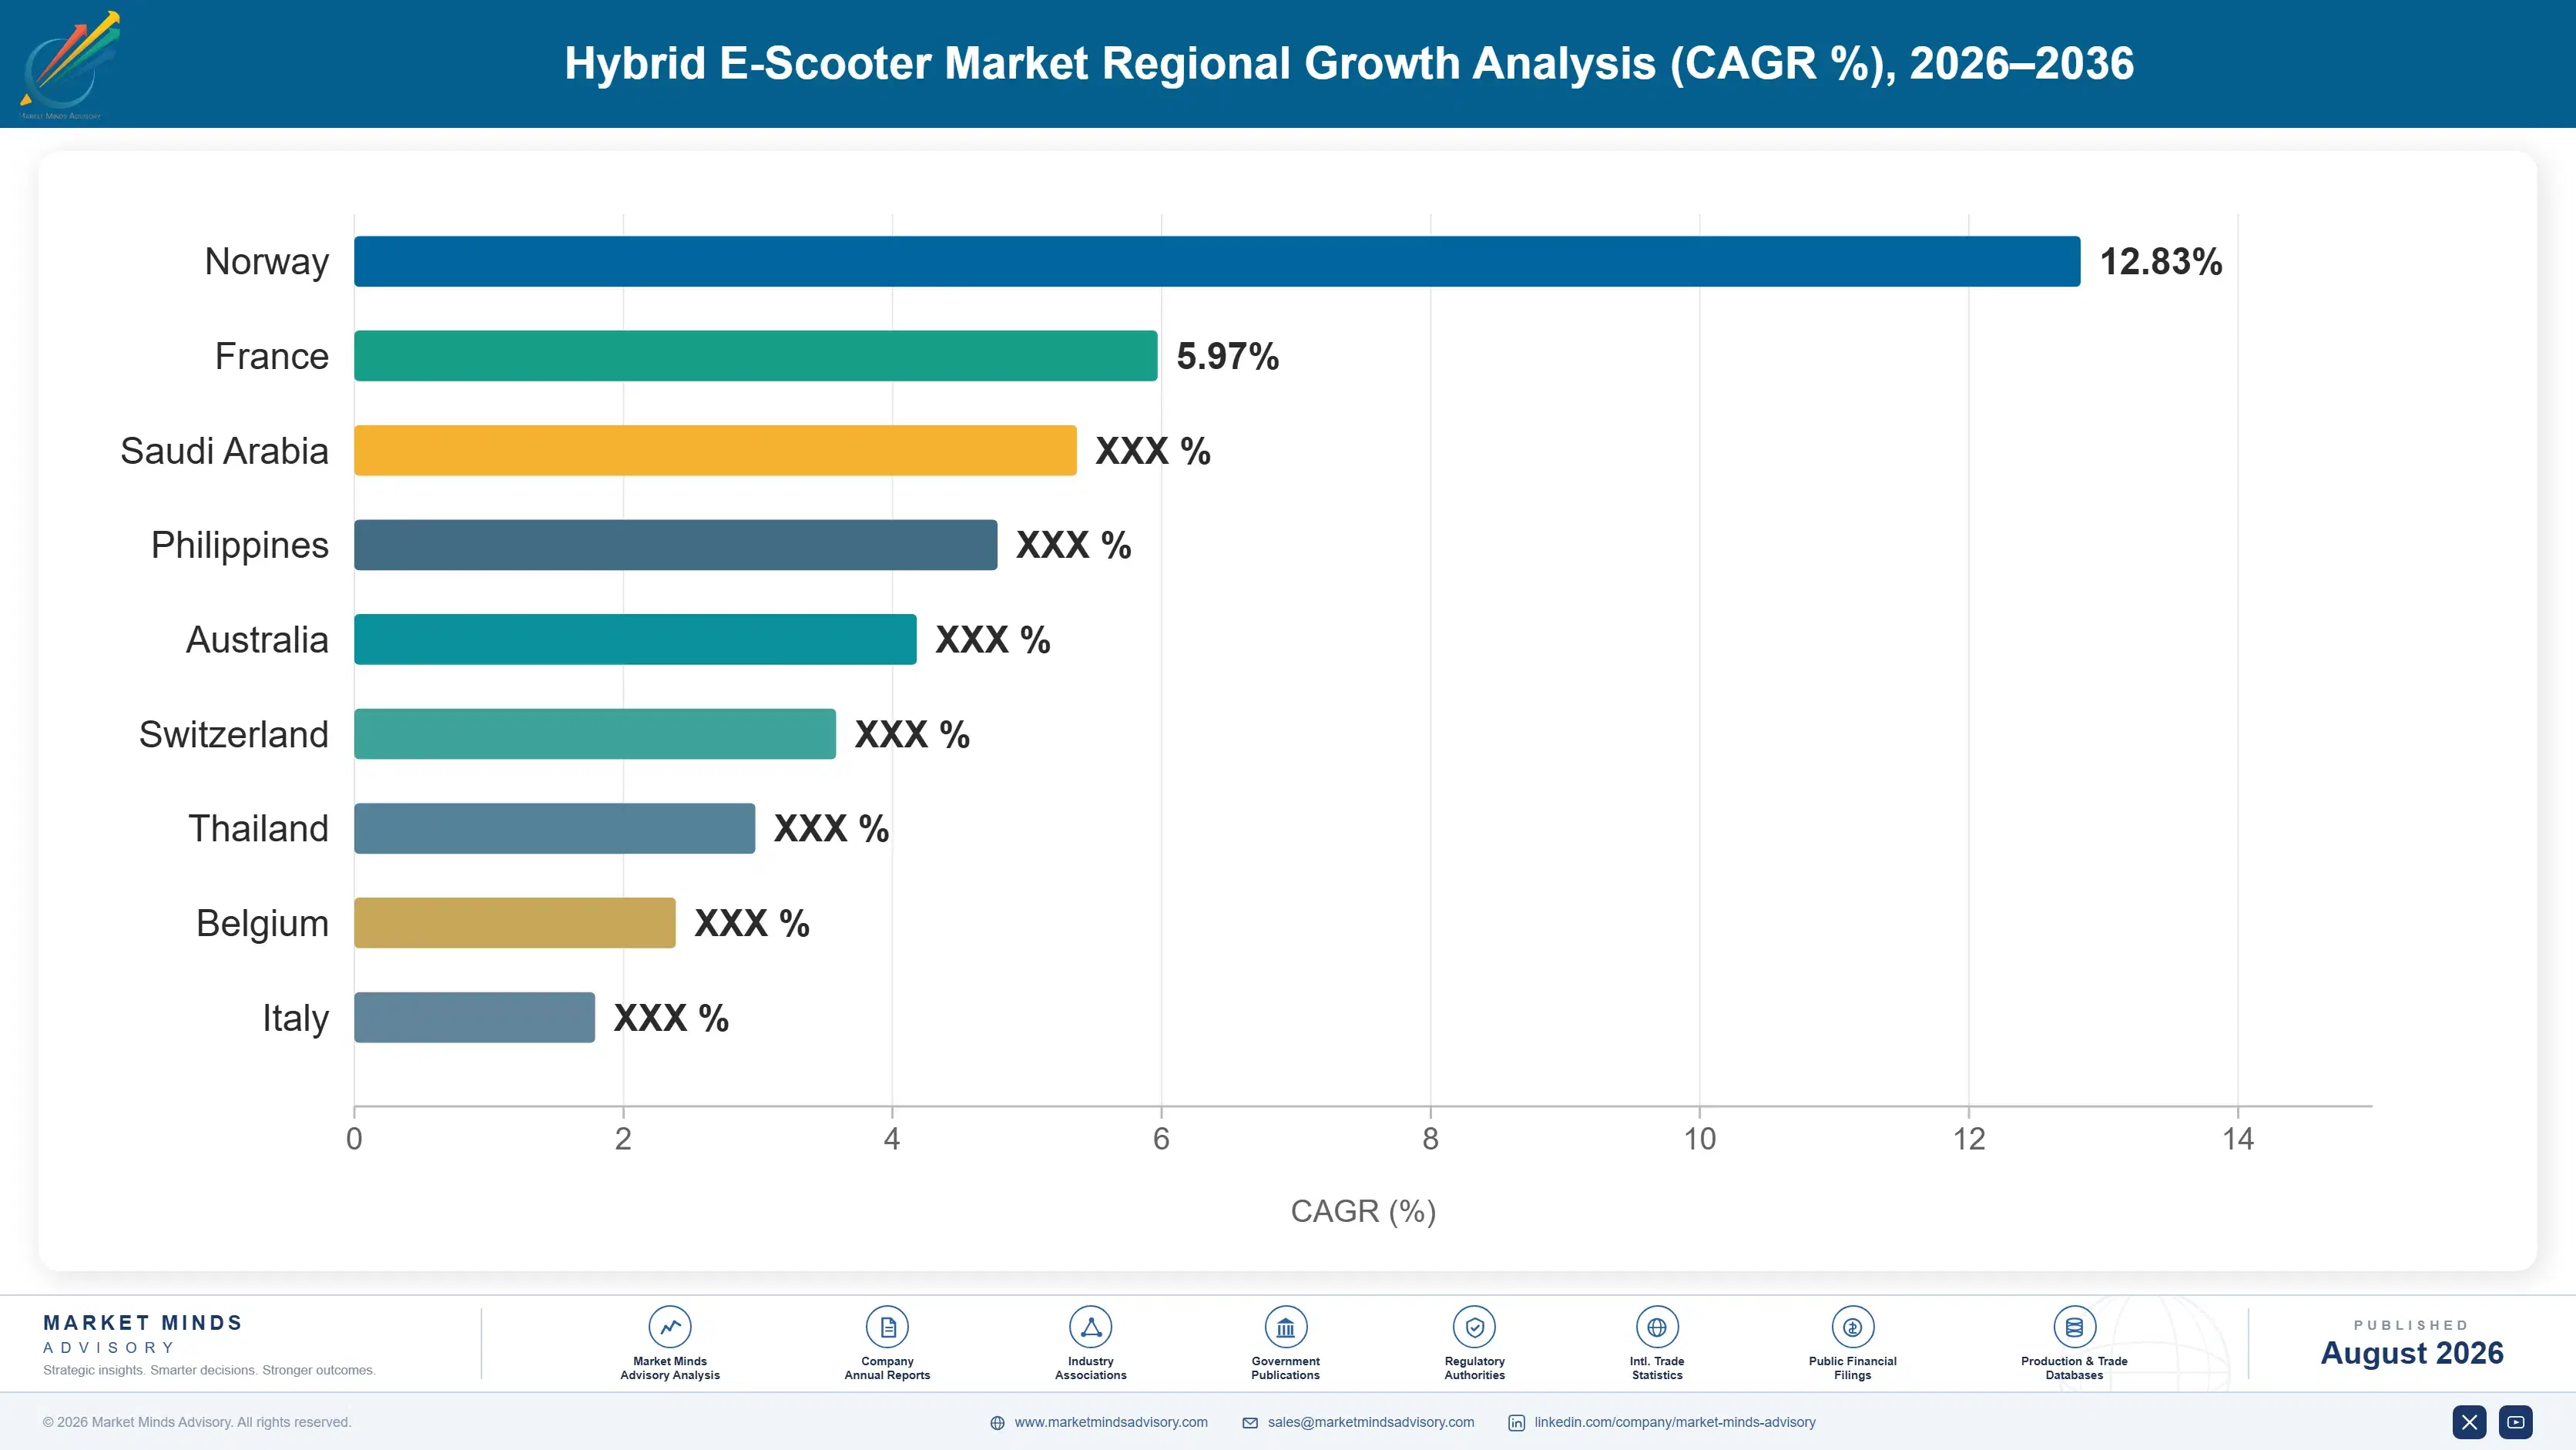
Task: Click the Production & Trade Databases icon
Action: coord(2074,1327)
